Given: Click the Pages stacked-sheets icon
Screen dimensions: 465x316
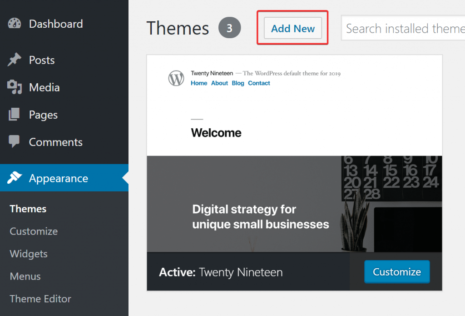Looking at the screenshot, I should click(15, 115).
